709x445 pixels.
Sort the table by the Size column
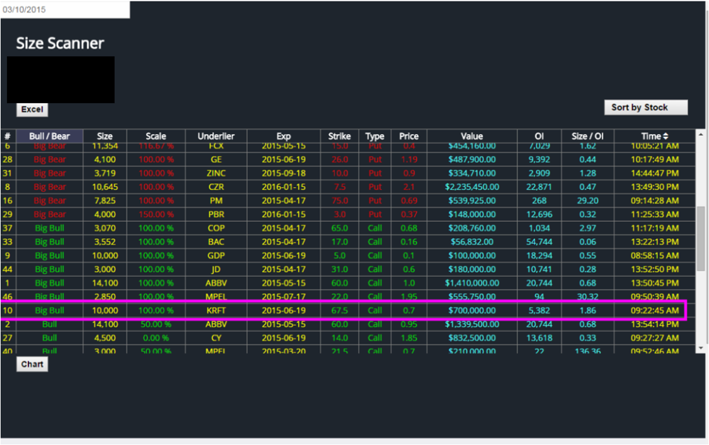104,136
